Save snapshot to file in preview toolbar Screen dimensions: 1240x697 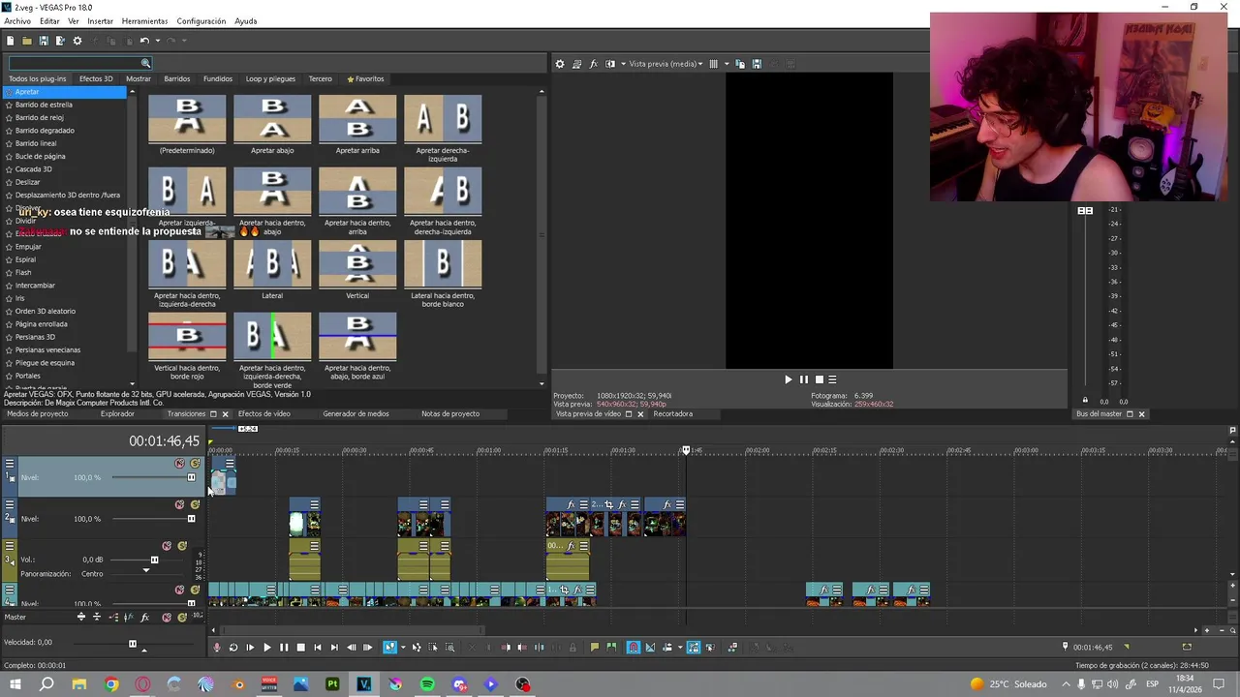(757, 64)
